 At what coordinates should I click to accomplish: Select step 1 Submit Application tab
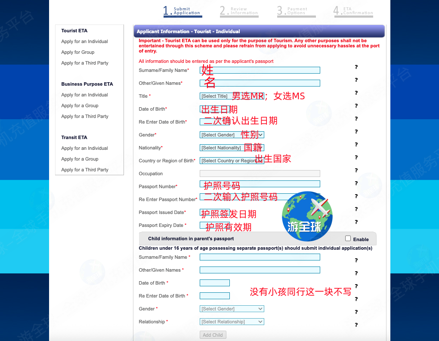tap(182, 11)
